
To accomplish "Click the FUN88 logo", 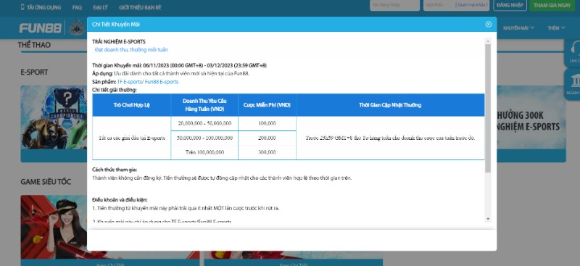I will [41, 28].
